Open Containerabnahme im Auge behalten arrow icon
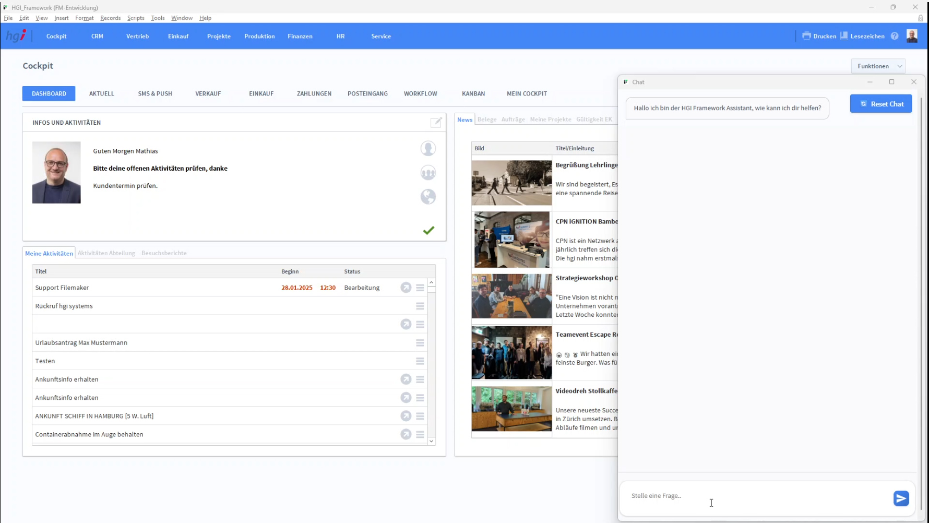 pos(406,434)
